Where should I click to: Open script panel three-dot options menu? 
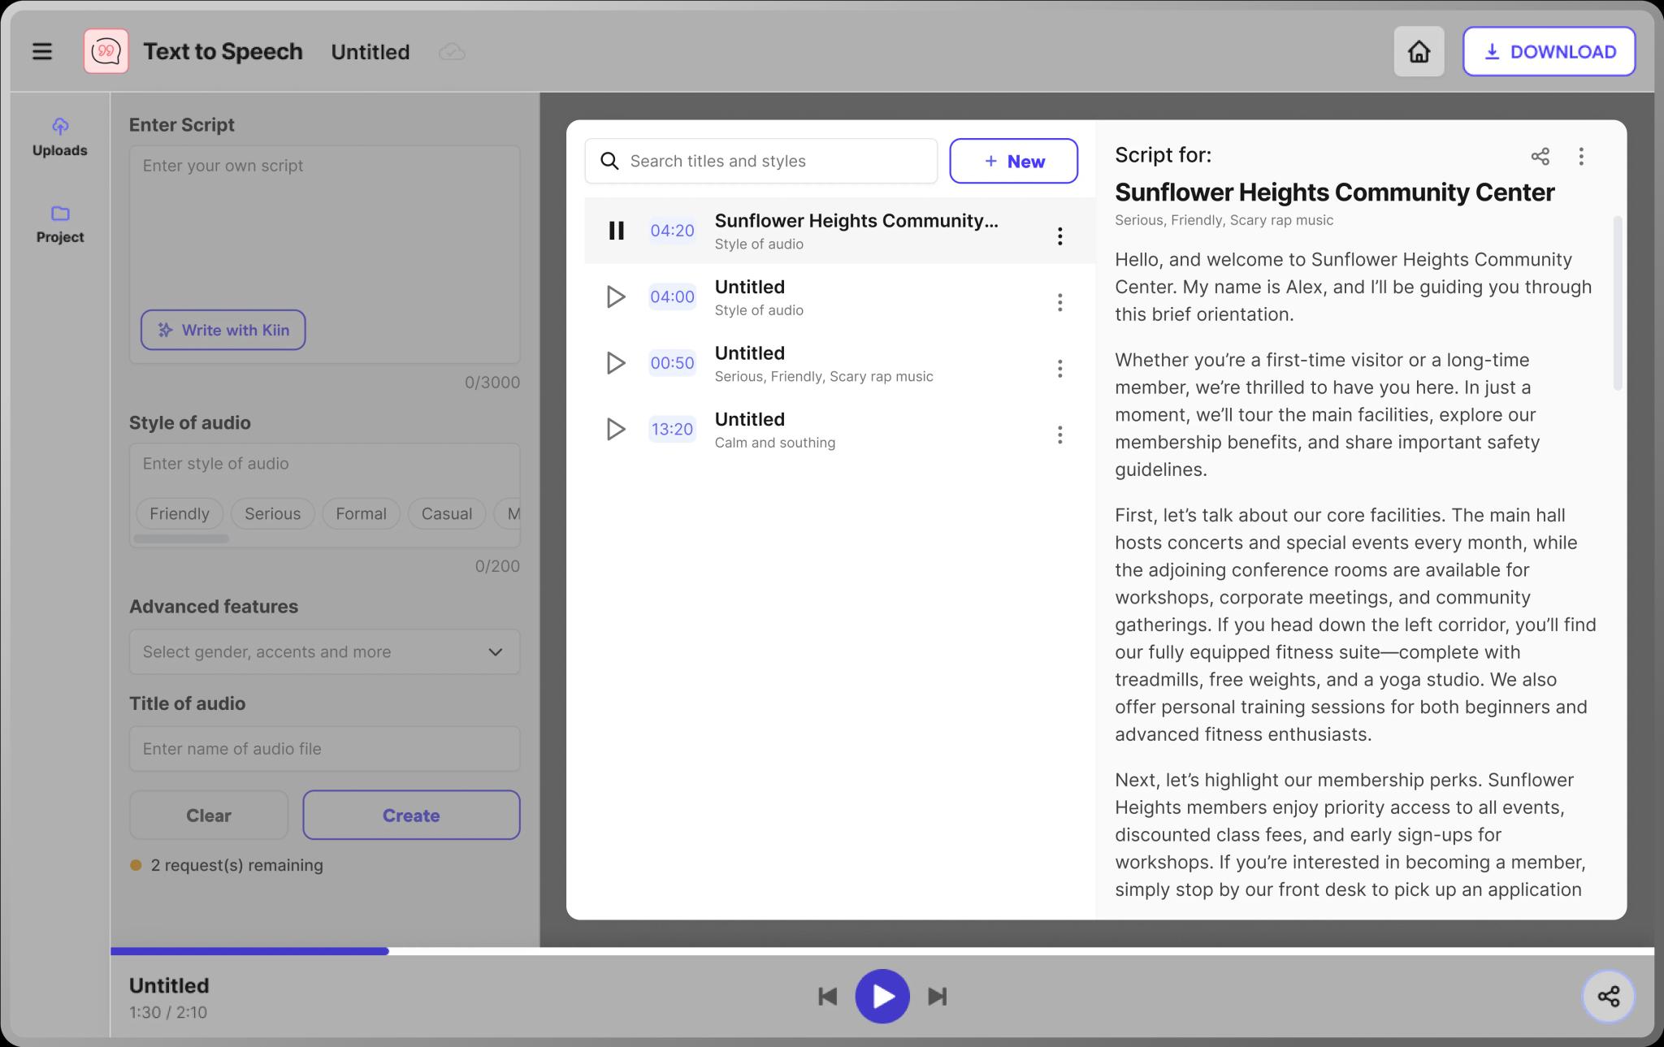click(1580, 156)
